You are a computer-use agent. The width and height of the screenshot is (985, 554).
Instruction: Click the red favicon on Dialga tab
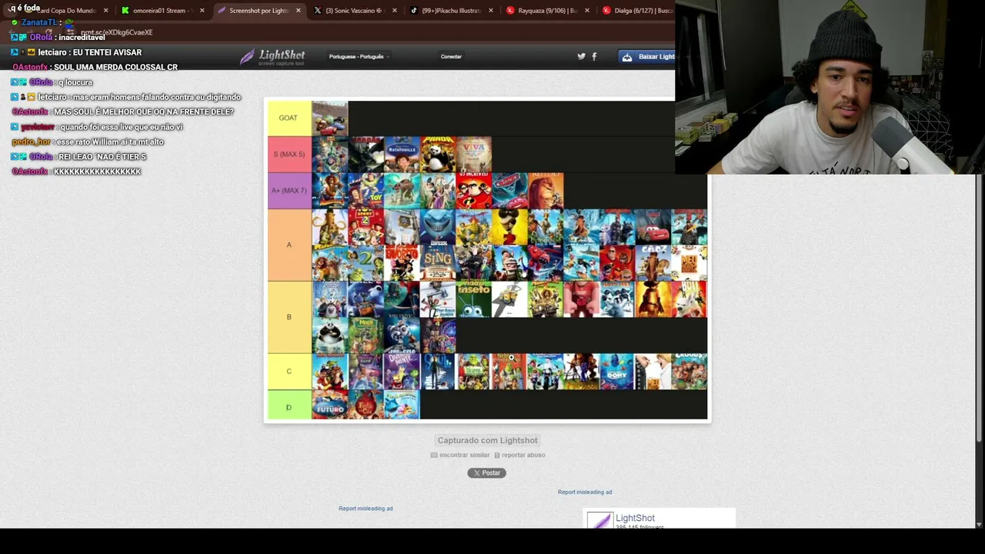pos(606,11)
